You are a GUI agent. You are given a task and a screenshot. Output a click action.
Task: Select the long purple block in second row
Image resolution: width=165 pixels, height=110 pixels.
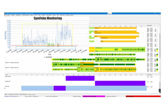120,83
